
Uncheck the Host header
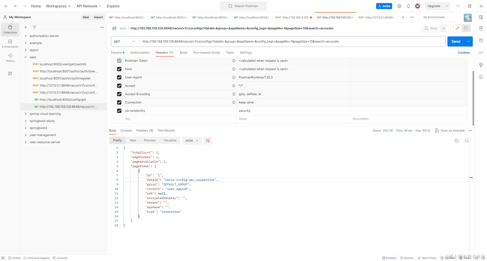click(x=119, y=69)
